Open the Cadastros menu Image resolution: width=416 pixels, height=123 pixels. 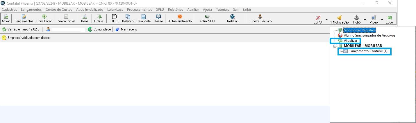pyautogui.click(x=9, y=10)
